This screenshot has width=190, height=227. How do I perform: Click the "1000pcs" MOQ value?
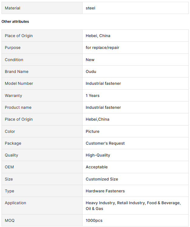pos(94,220)
